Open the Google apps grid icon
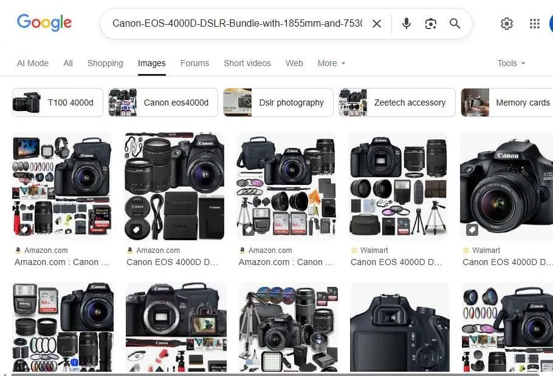553x376 pixels. tap(535, 24)
